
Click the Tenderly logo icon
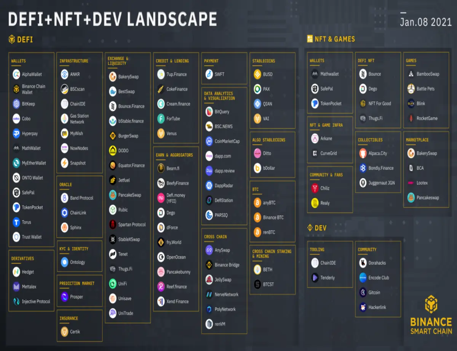(315, 278)
